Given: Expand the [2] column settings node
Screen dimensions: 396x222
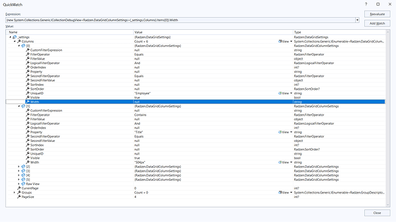Looking at the screenshot, I should click(19, 166).
